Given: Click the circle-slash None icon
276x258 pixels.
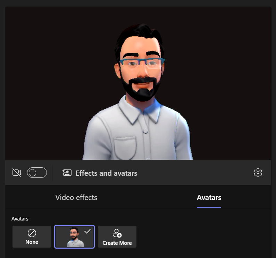Looking at the screenshot, I should [32, 233].
